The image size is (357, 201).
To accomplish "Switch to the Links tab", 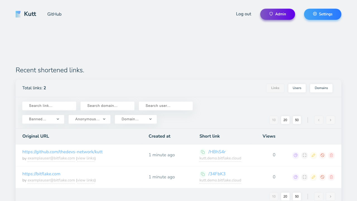I will pyautogui.click(x=275, y=88).
